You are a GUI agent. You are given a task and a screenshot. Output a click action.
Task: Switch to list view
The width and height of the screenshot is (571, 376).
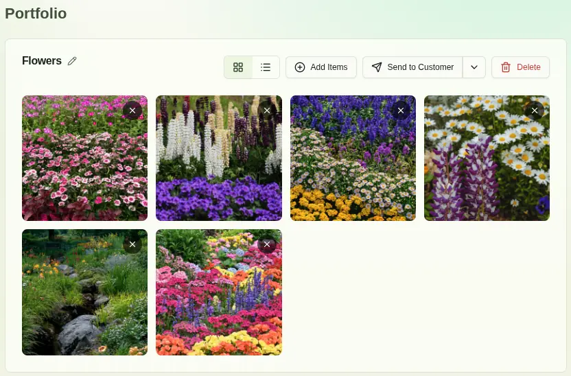[266, 67]
